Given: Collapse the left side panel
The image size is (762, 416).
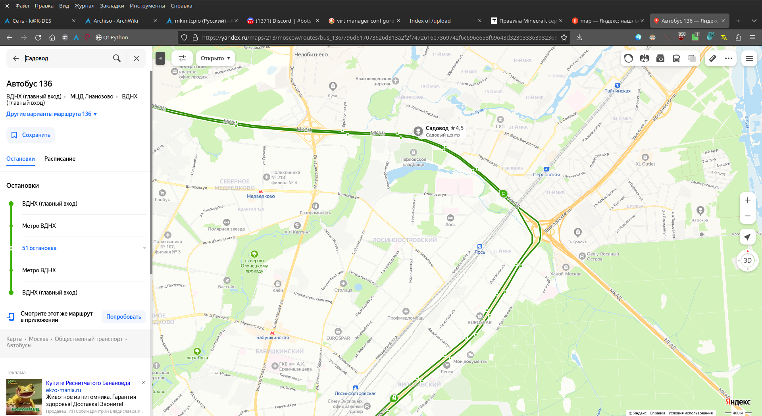Looking at the screenshot, I should click(x=160, y=58).
